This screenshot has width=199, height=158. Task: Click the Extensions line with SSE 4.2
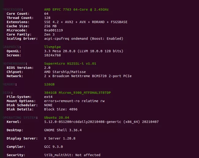coord(86,22)
